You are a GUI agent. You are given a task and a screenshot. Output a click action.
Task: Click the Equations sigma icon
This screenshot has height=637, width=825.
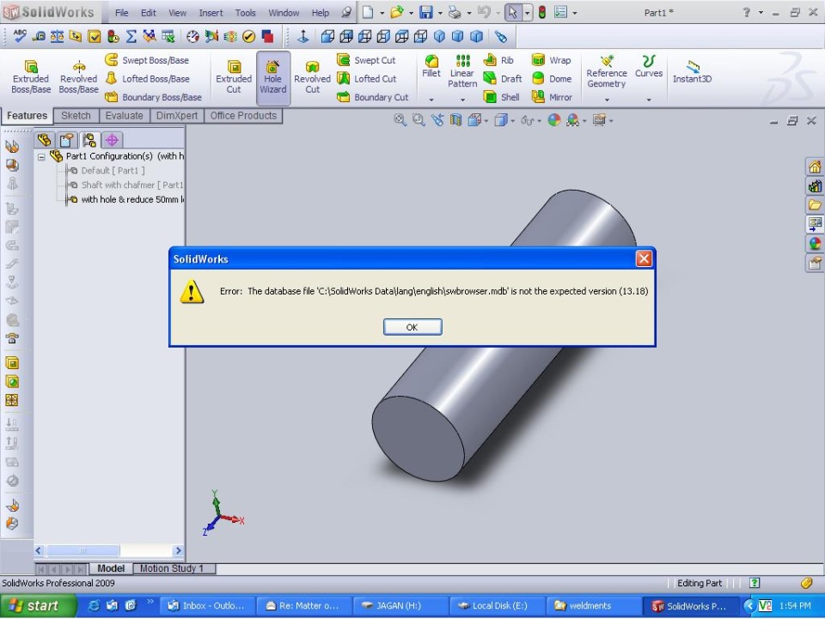click(131, 36)
